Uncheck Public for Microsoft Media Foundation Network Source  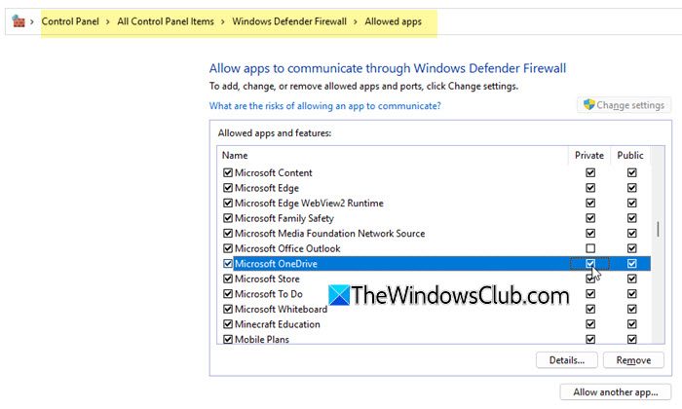pos(632,234)
